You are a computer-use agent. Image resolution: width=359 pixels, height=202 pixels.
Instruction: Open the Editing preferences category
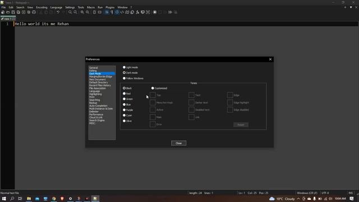(93, 71)
